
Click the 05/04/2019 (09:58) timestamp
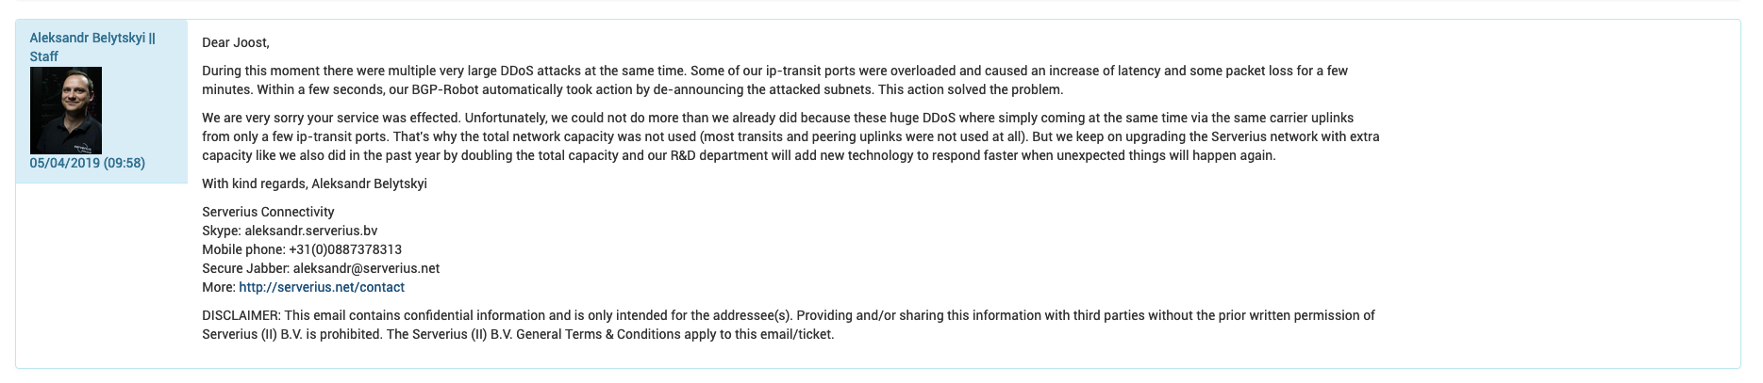click(x=87, y=163)
